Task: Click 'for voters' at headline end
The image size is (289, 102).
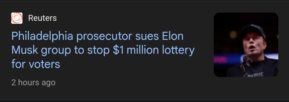Action: [x=36, y=64]
